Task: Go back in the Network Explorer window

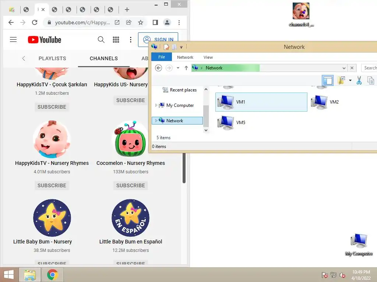Action: point(158,68)
